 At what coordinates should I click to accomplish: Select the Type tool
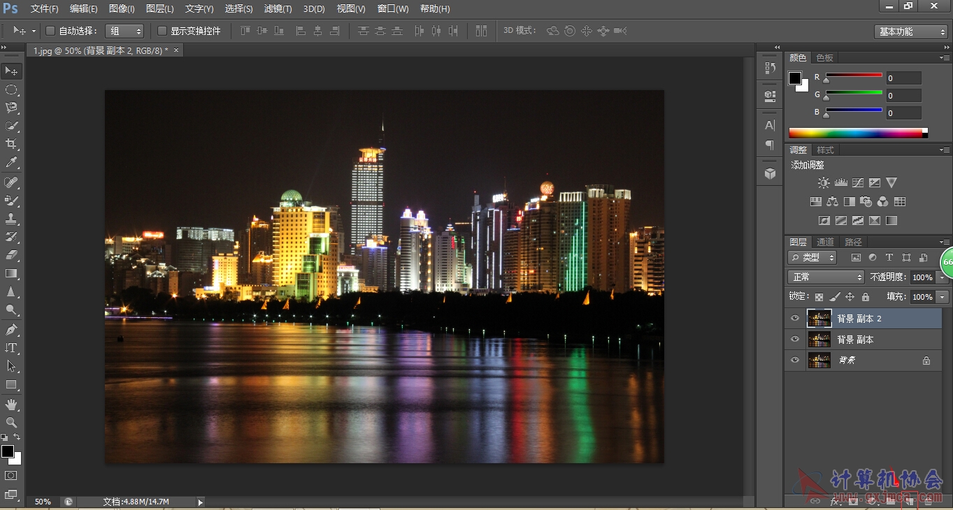12,347
